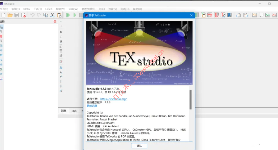Open the 帮助(H) menu
The image size is (278, 150).
pyautogui.click(x=137, y=9)
